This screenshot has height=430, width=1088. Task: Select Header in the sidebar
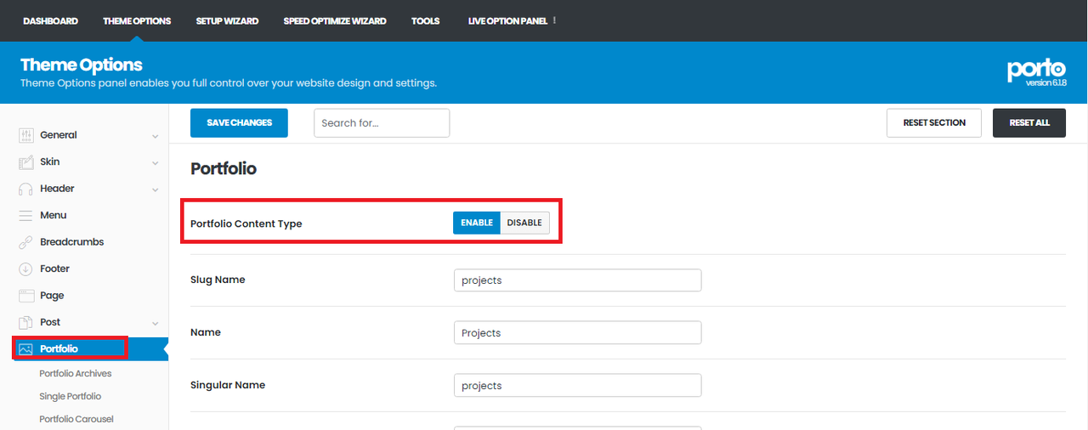[x=57, y=189]
